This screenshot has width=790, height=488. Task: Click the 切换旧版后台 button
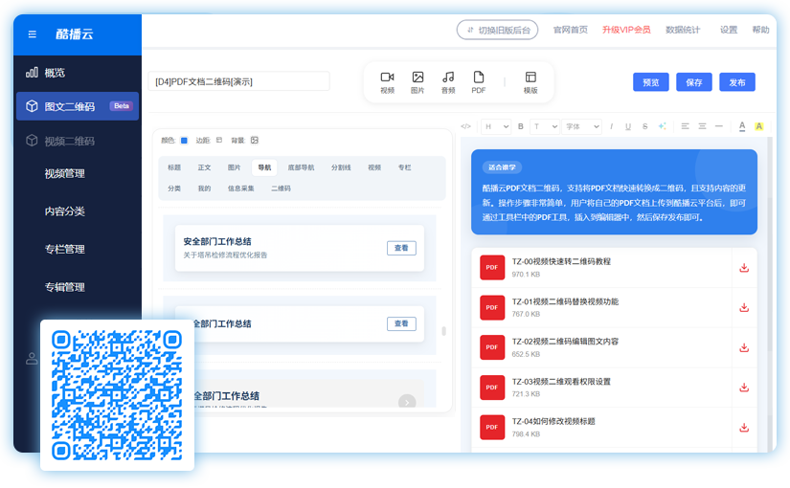click(x=497, y=30)
